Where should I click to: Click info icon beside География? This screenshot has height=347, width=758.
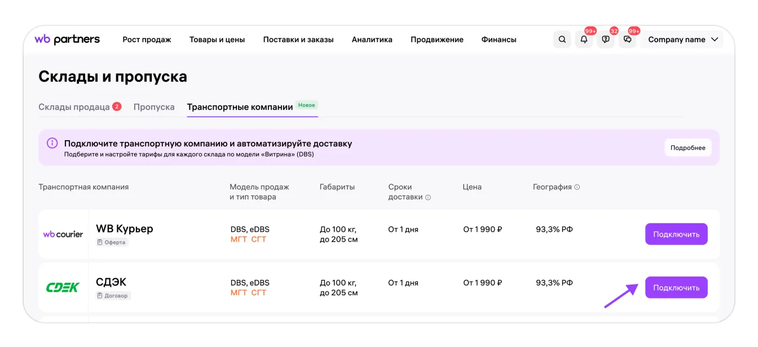tap(577, 187)
